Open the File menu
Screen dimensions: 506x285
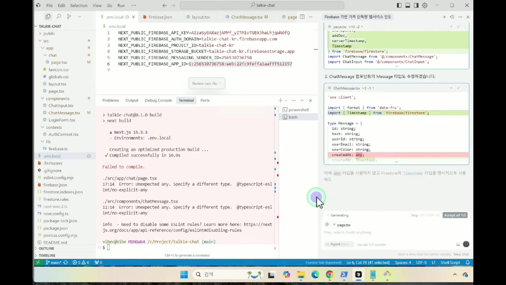[x=49, y=5]
